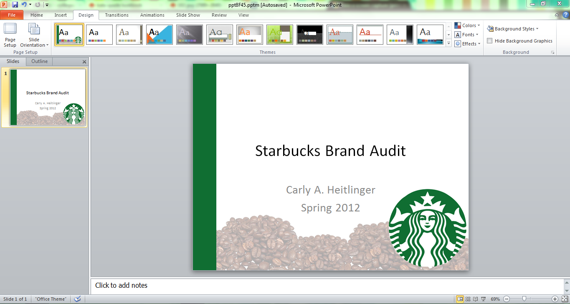Switch to the Transitions ribbon tab
The height and width of the screenshot is (304, 570).
pos(116,15)
